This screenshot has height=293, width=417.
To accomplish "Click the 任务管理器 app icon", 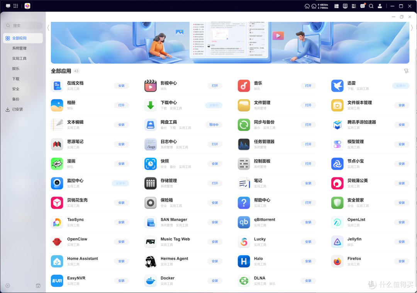I will pyautogui.click(x=244, y=144).
